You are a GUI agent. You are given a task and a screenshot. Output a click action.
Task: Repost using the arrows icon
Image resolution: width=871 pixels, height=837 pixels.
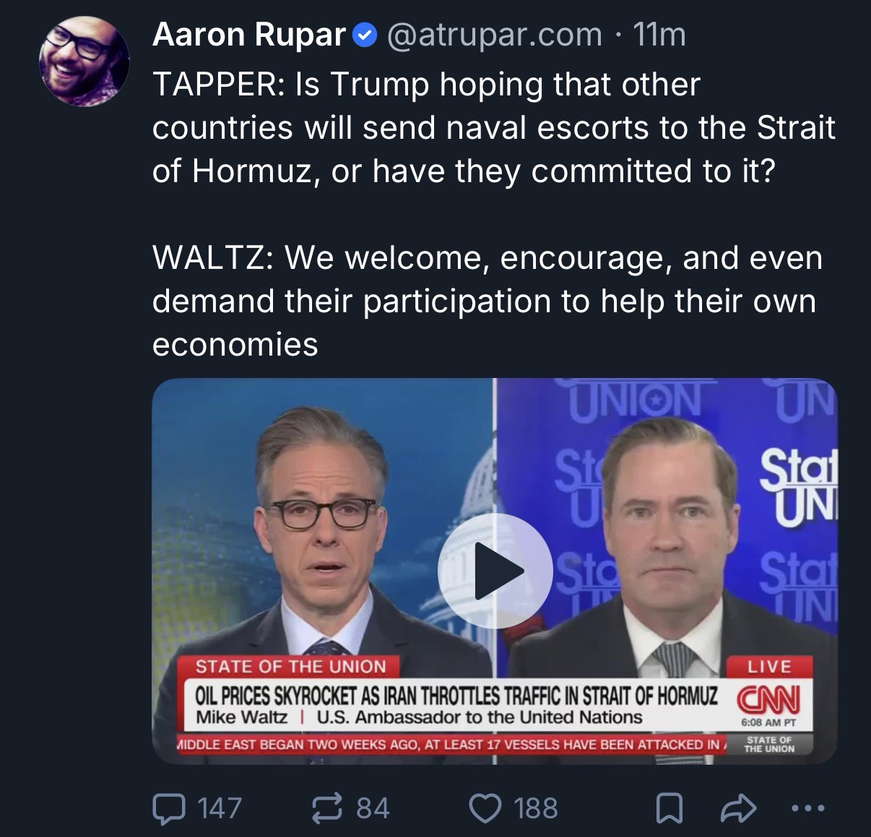click(x=326, y=808)
